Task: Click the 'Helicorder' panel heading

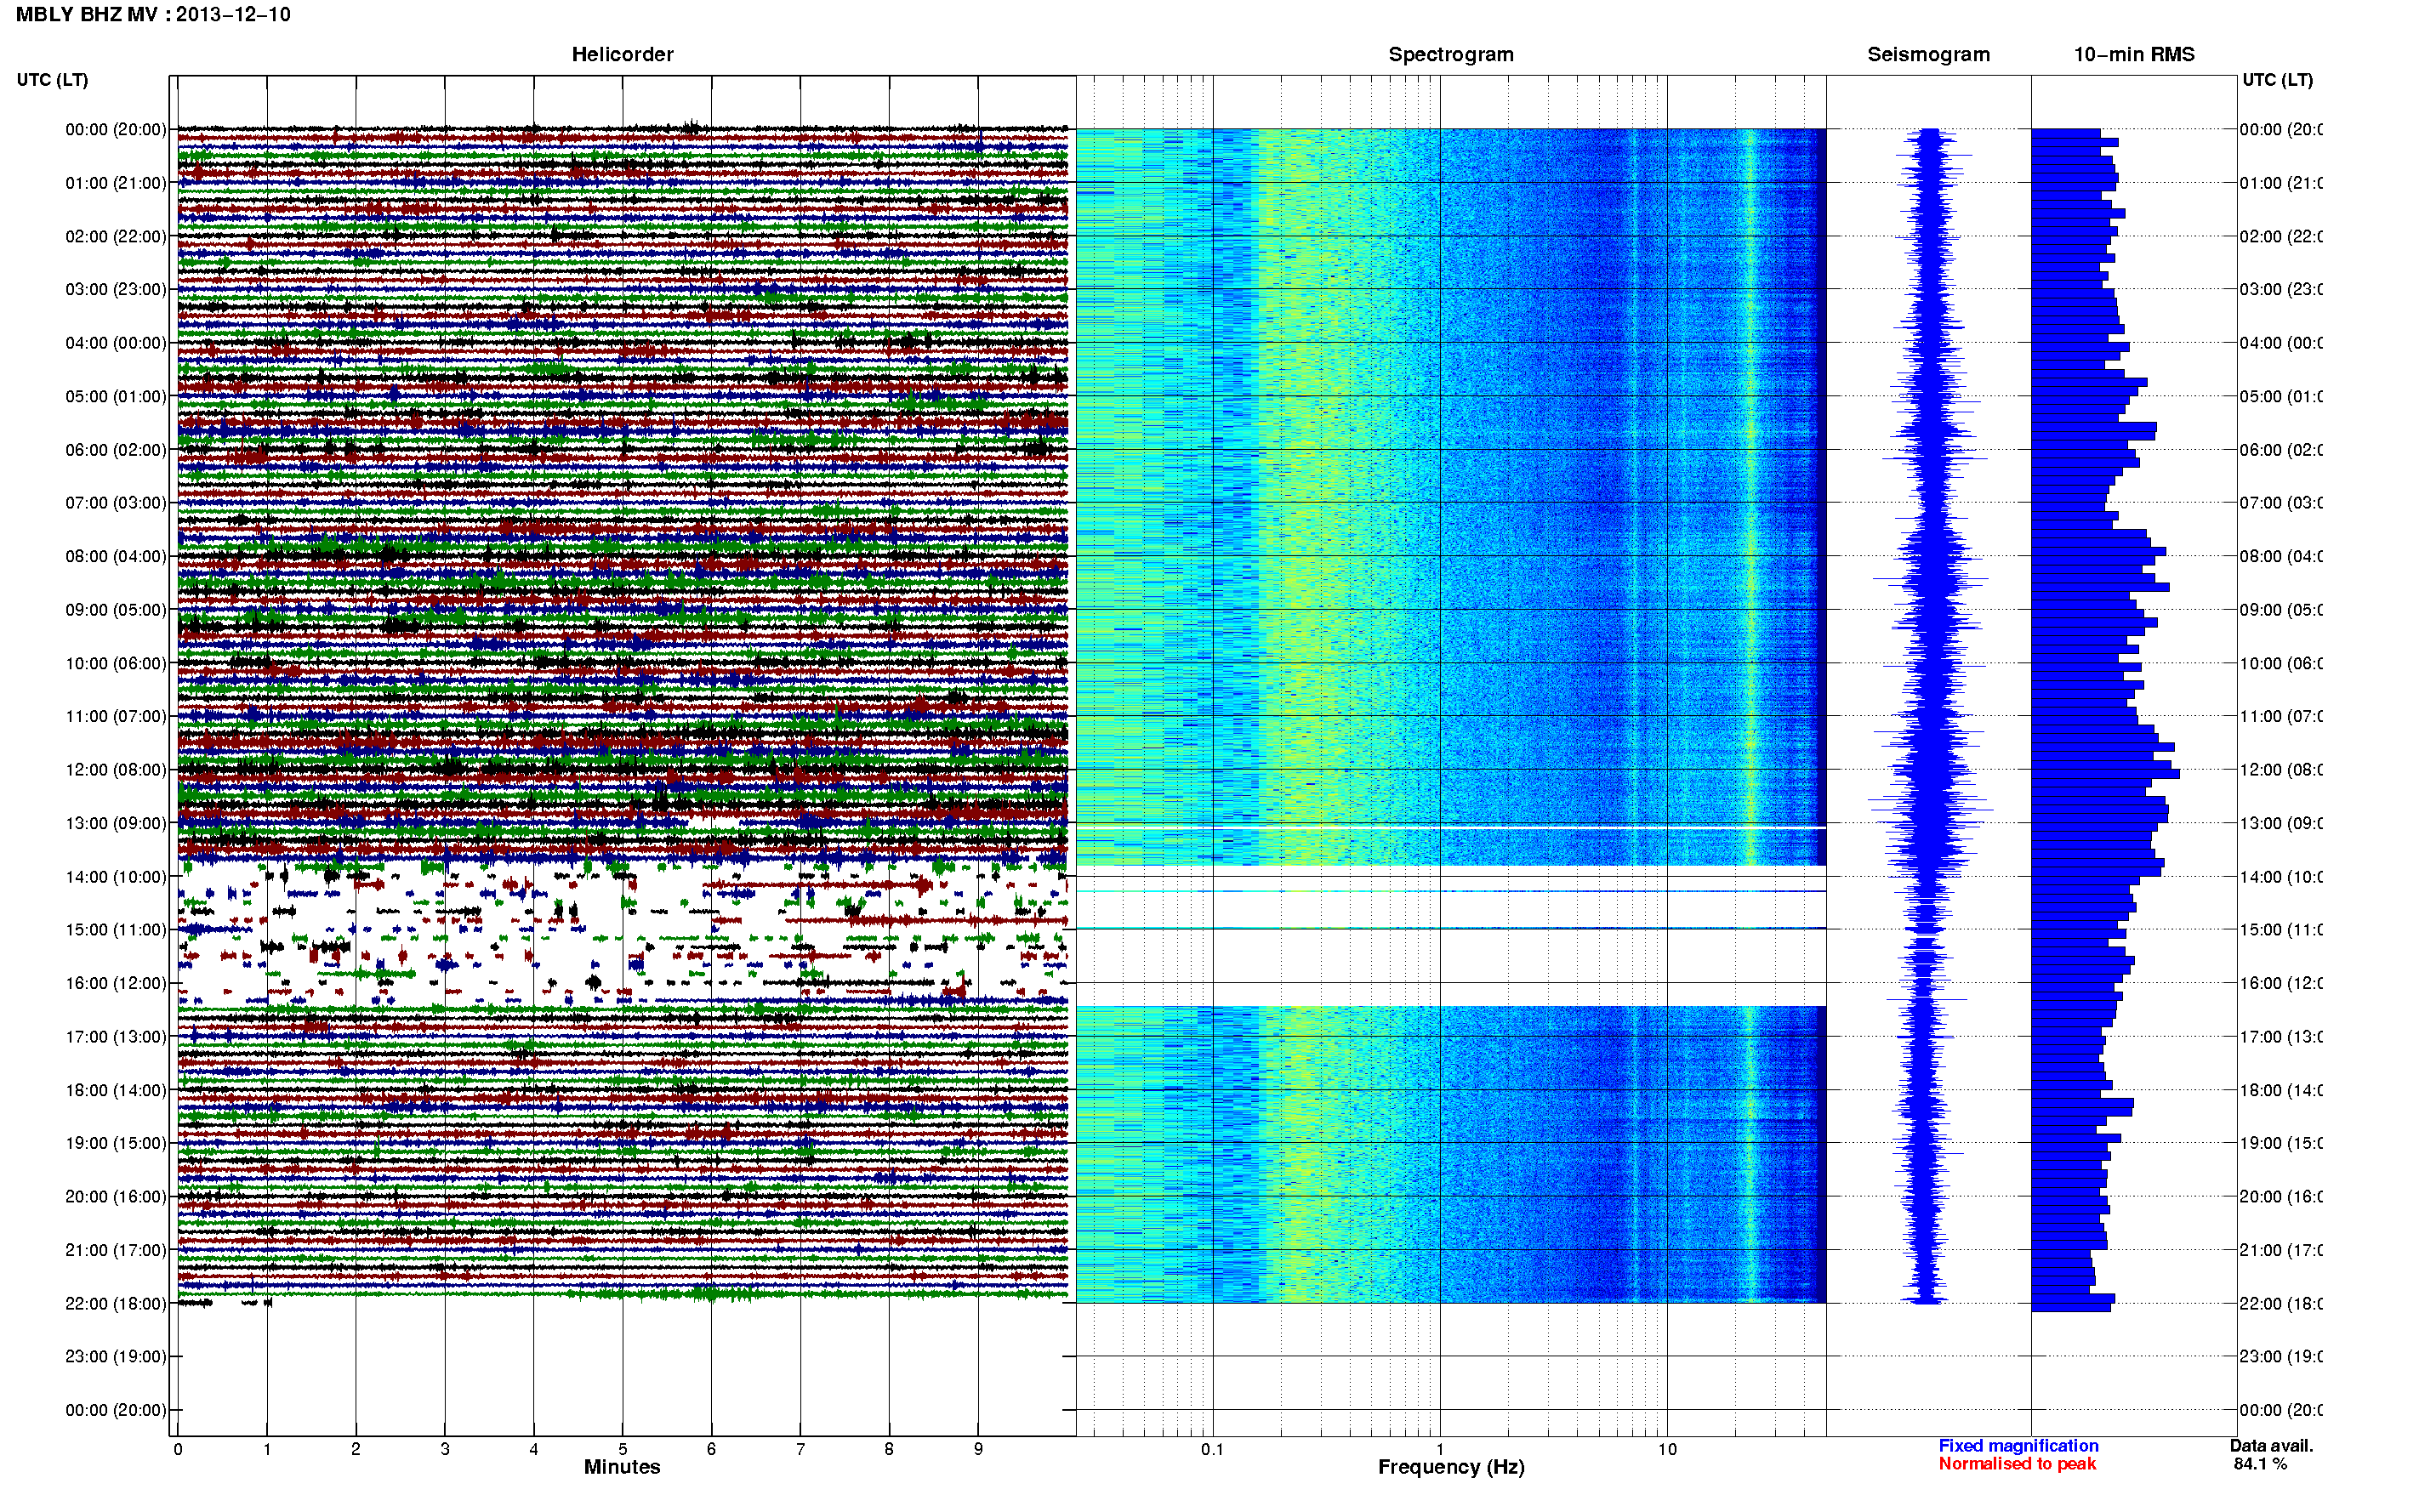Action: point(622,55)
